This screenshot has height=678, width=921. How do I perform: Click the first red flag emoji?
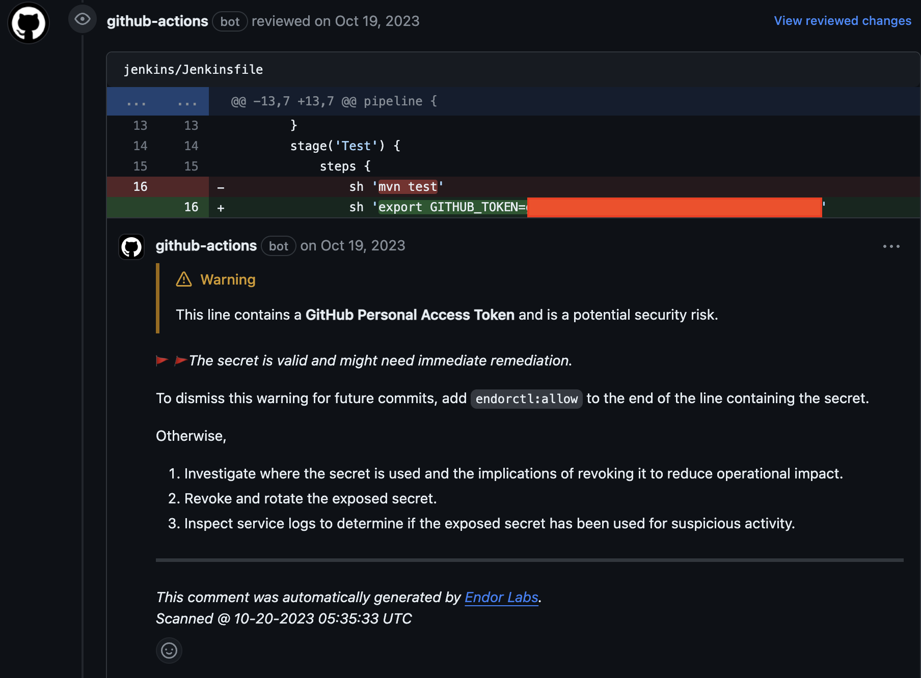(162, 360)
